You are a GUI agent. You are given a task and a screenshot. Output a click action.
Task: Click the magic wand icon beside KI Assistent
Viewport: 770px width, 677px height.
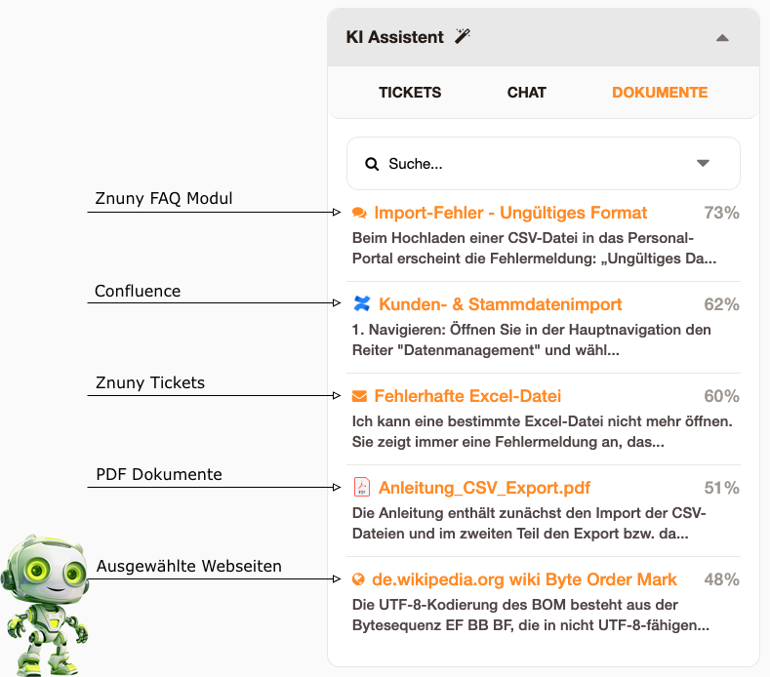coord(463,37)
